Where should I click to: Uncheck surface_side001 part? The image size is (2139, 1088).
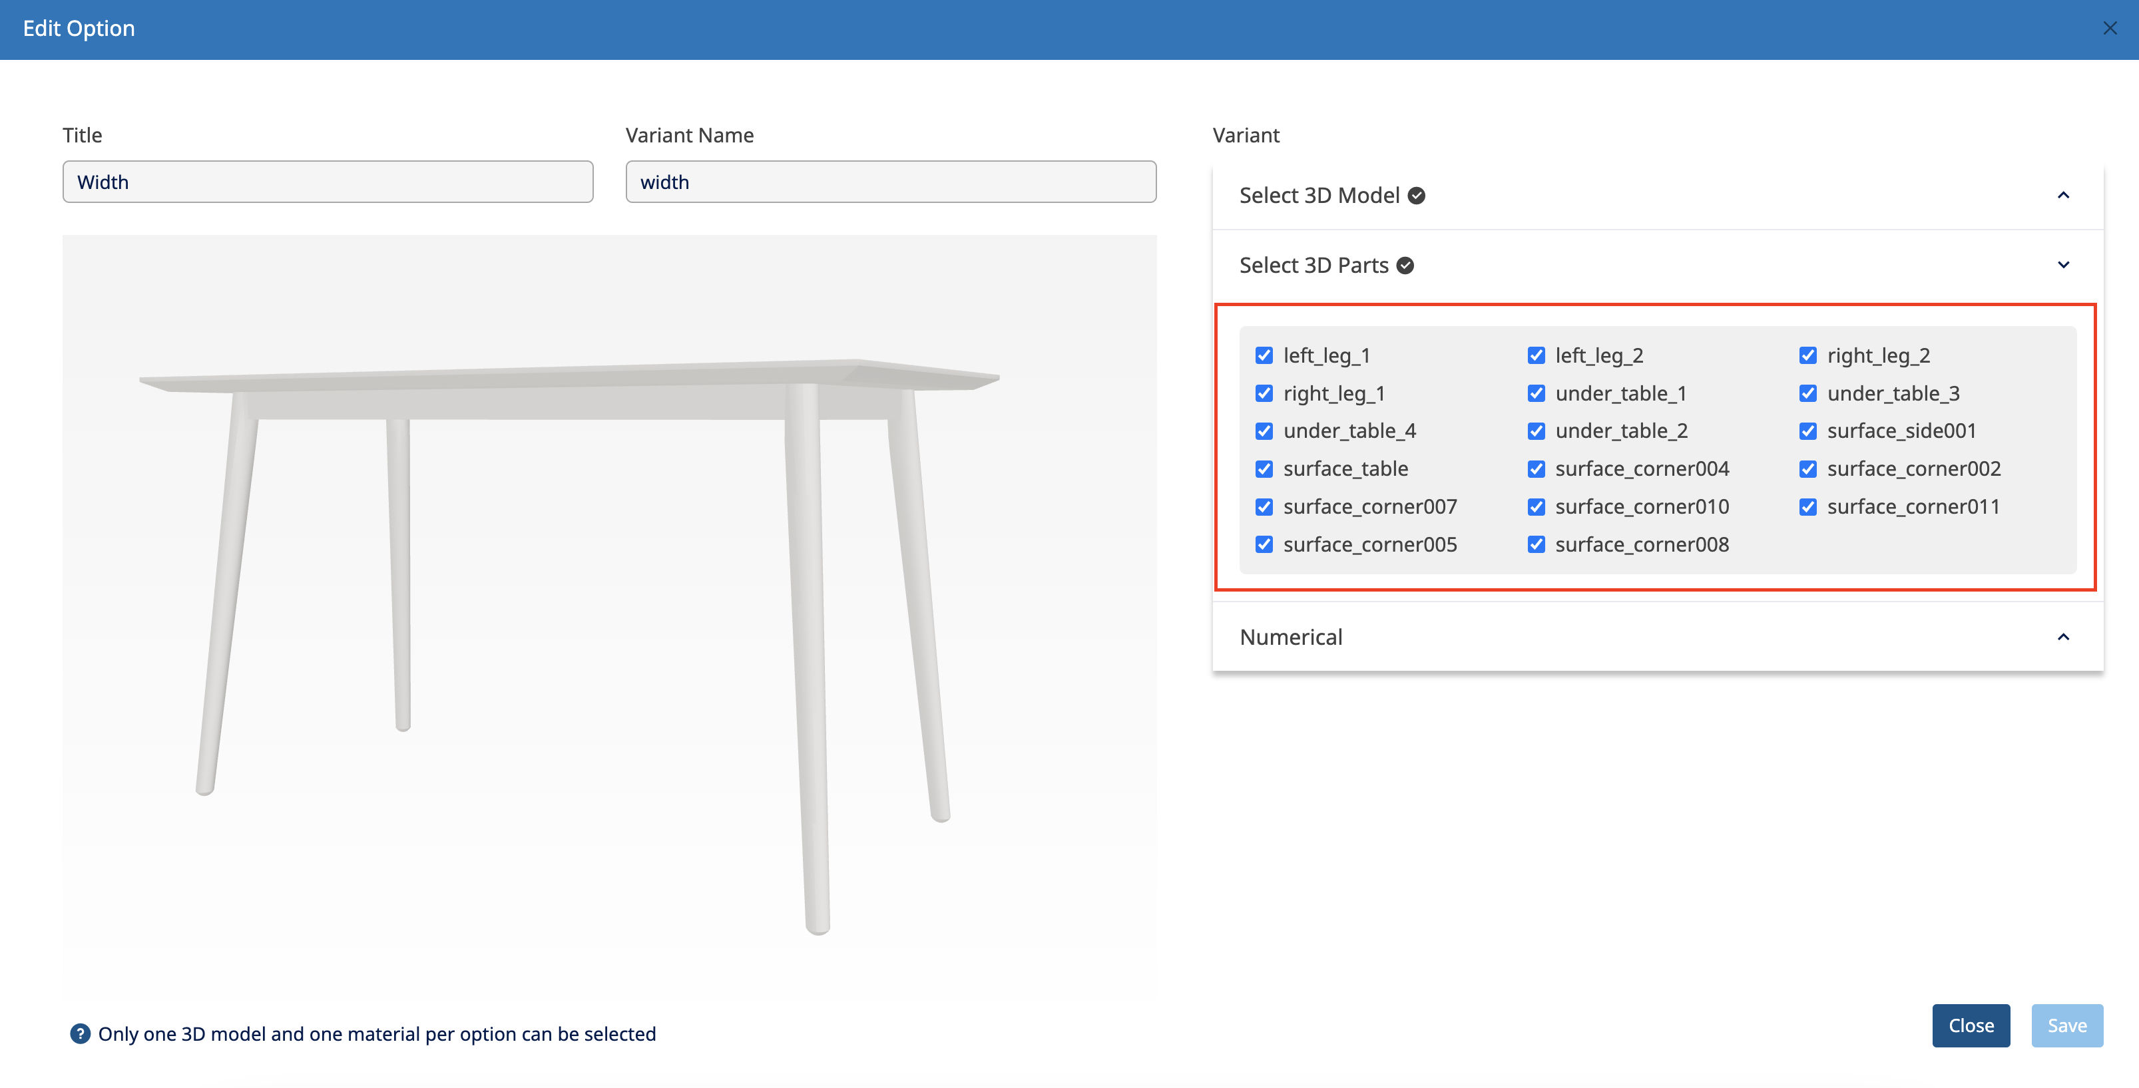click(x=1807, y=432)
